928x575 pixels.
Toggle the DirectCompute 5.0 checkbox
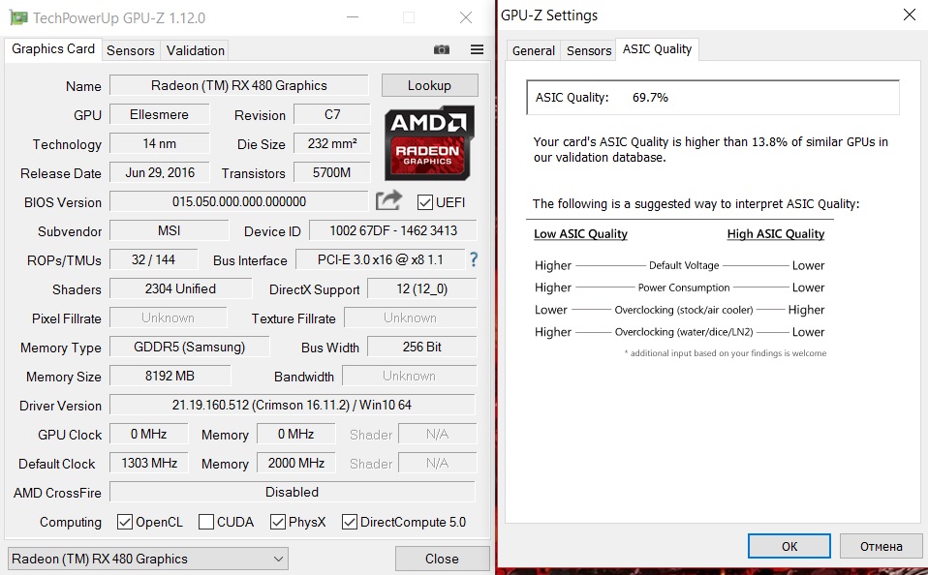tap(349, 522)
